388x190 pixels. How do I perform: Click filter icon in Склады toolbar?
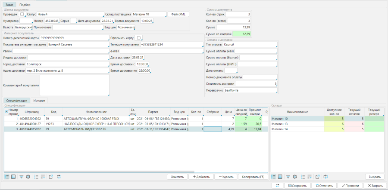[x=288, y=177]
